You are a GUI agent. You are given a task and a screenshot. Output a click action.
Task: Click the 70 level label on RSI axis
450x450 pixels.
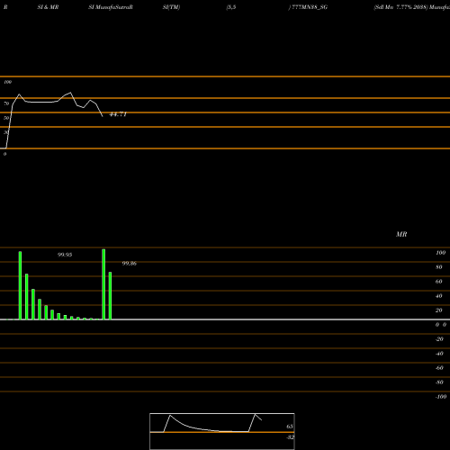click(6, 103)
